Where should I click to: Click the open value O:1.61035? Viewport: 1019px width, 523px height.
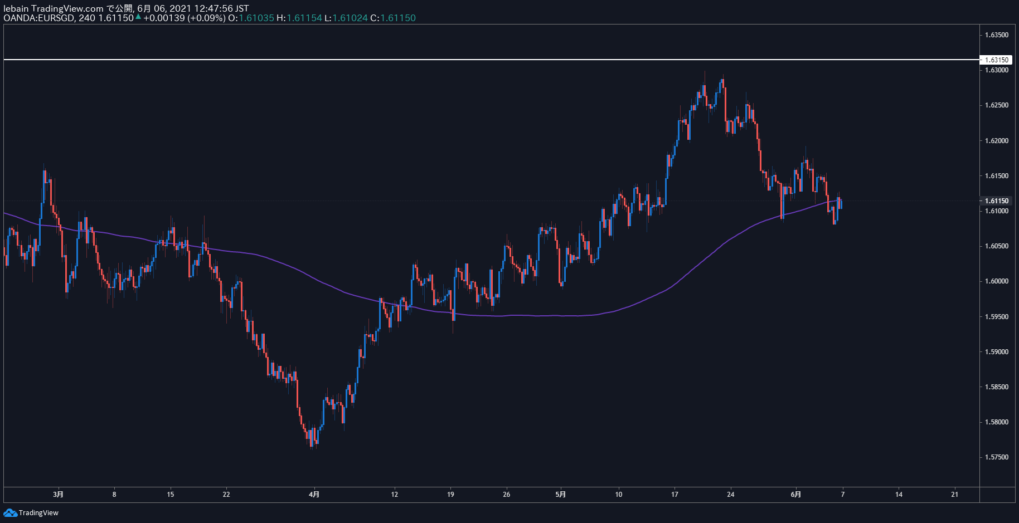pos(251,18)
